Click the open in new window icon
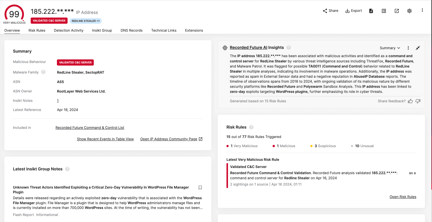This screenshot has height=222, width=432. pos(396,11)
